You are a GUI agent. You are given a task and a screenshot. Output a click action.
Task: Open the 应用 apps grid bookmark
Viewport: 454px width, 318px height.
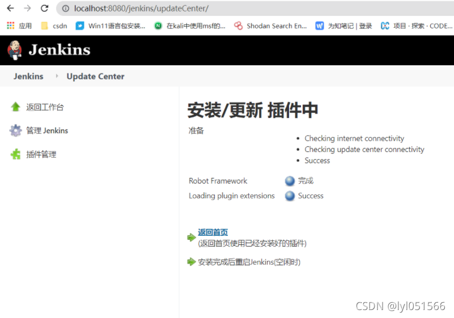[19, 26]
